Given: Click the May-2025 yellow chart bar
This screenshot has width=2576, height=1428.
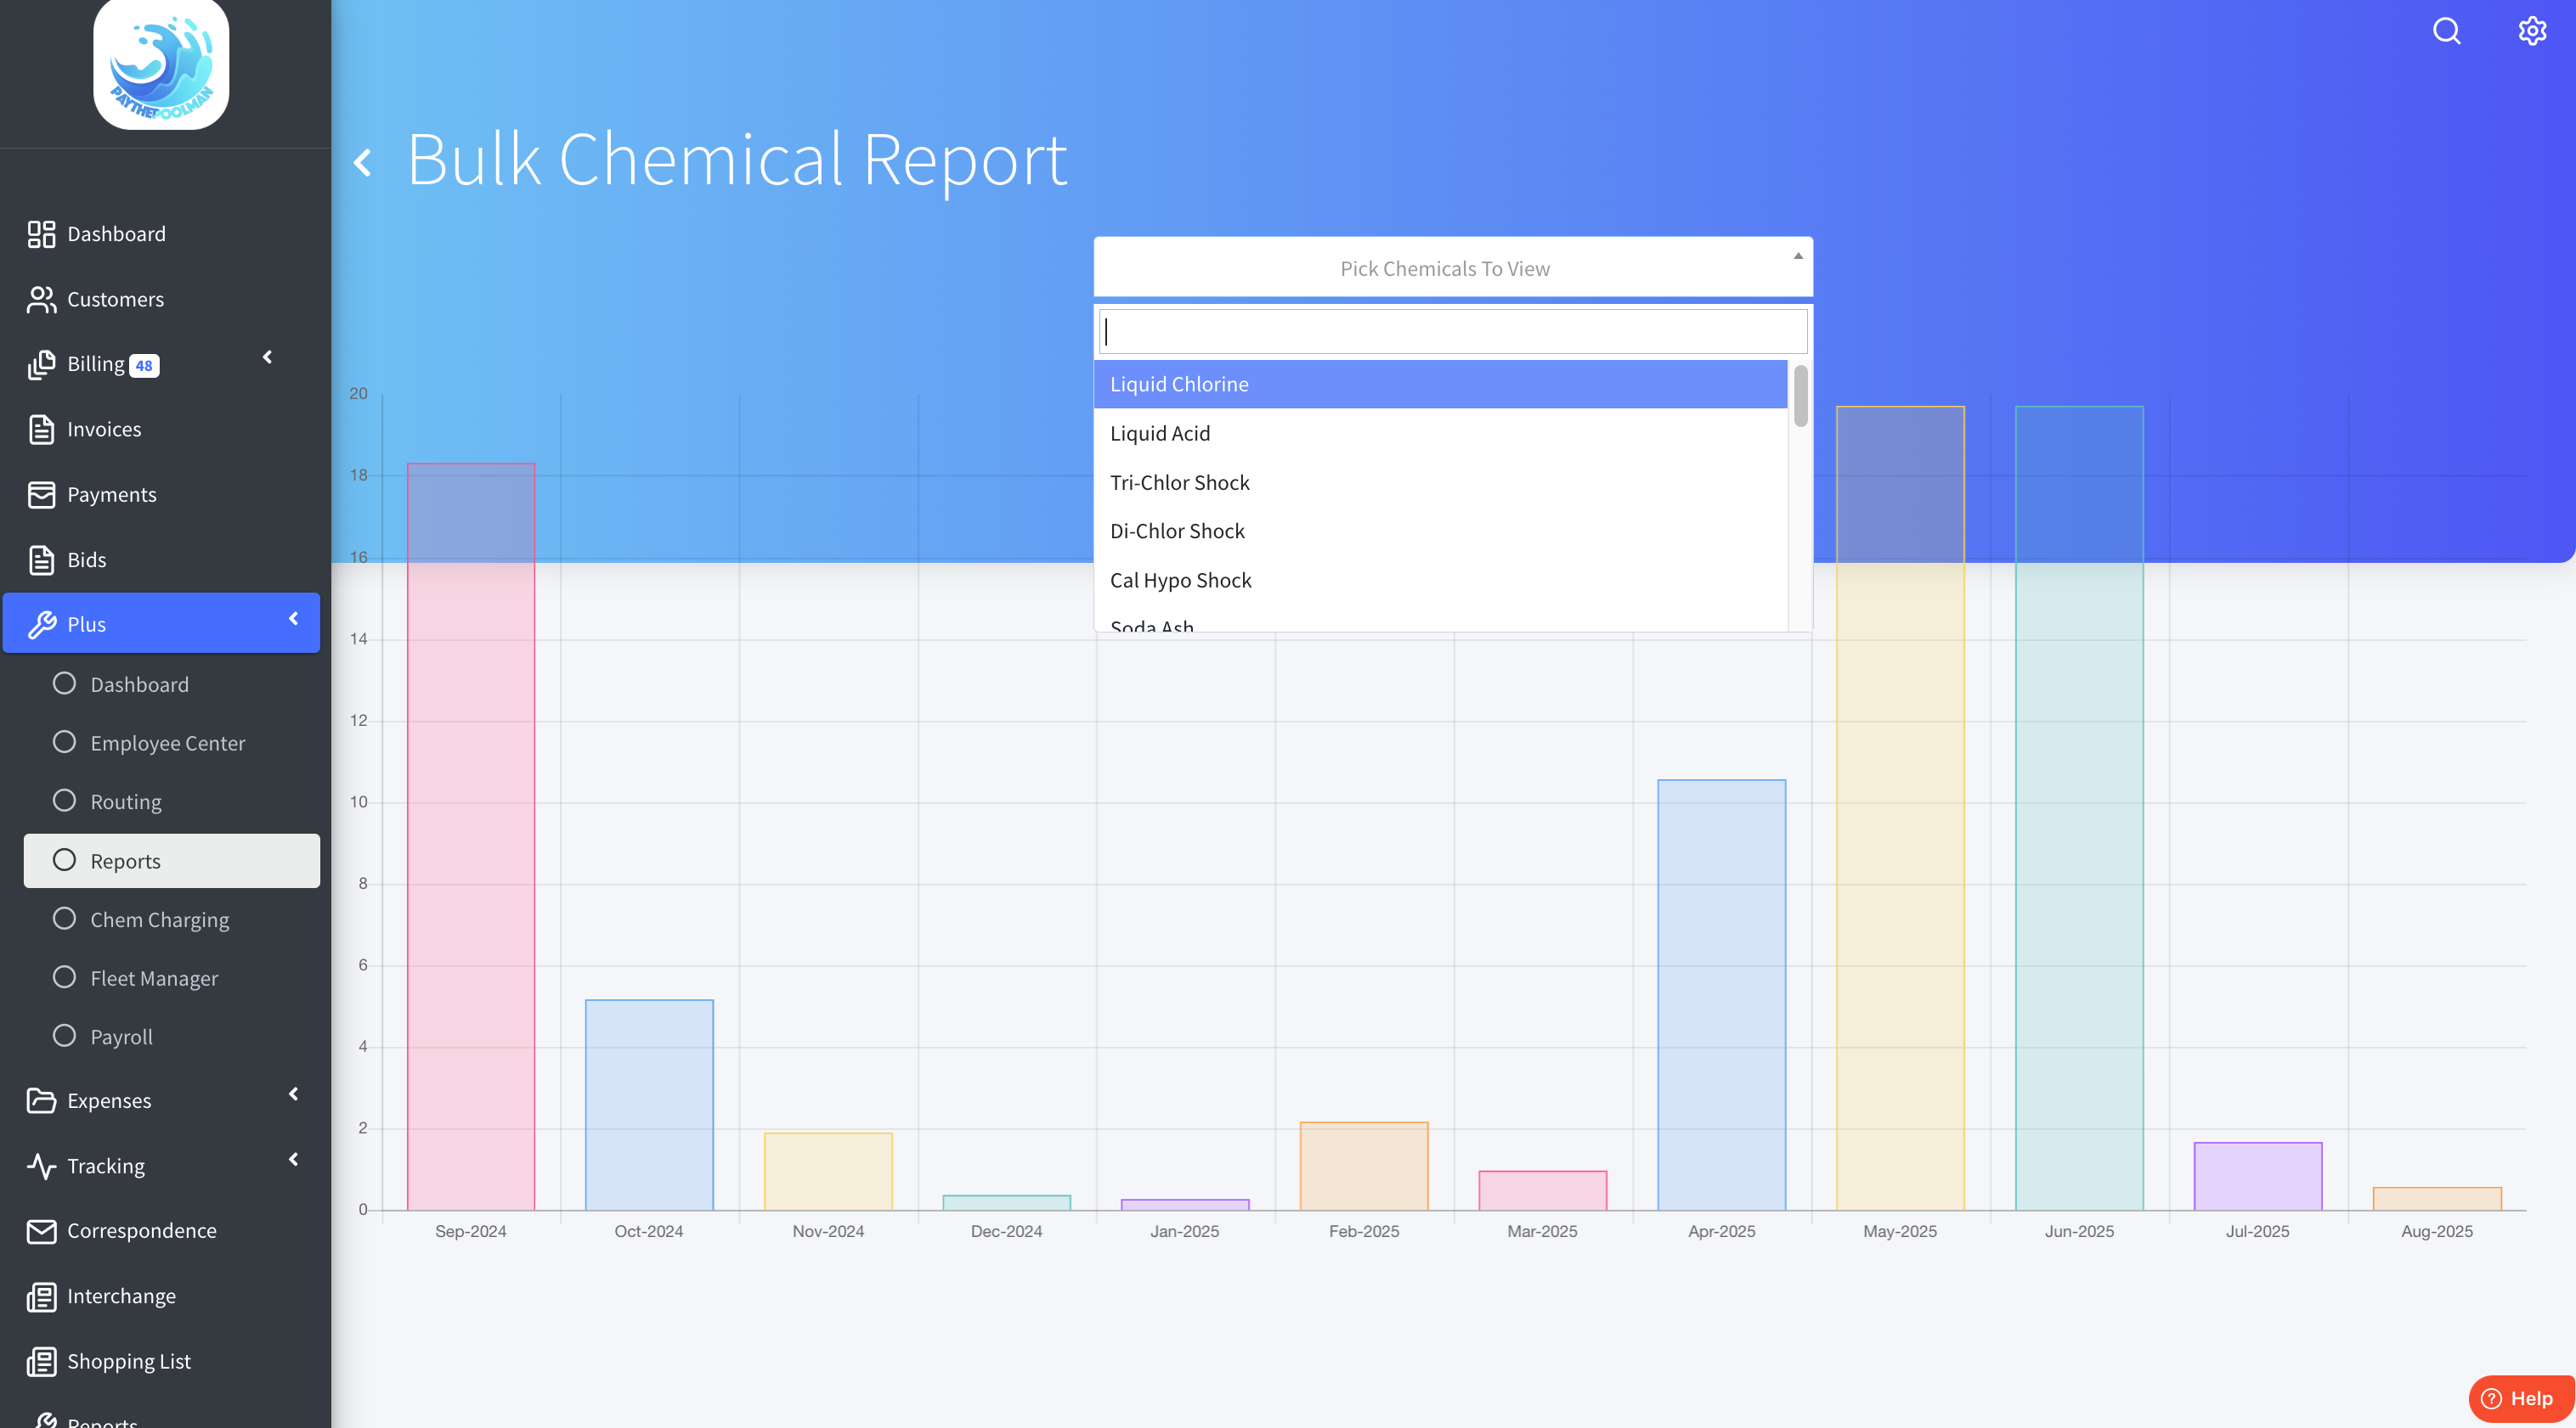Looking at the screenshot, I should pos(1899,849).
